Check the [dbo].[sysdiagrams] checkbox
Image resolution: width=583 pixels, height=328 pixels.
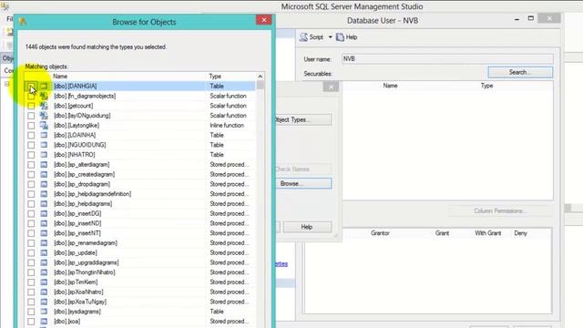(x=31, y=312)
